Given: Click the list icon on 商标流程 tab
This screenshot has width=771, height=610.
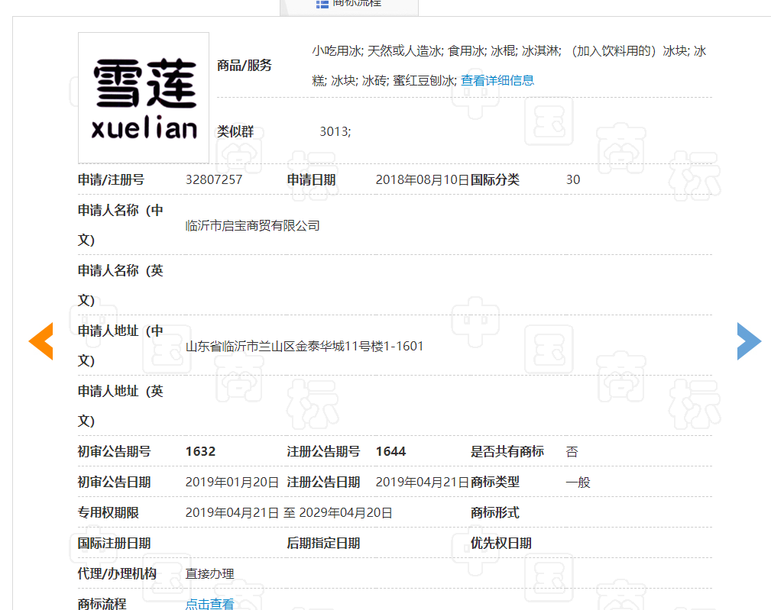Looking at the screenshot, I should pyautogui.click(x=322, y=3).
